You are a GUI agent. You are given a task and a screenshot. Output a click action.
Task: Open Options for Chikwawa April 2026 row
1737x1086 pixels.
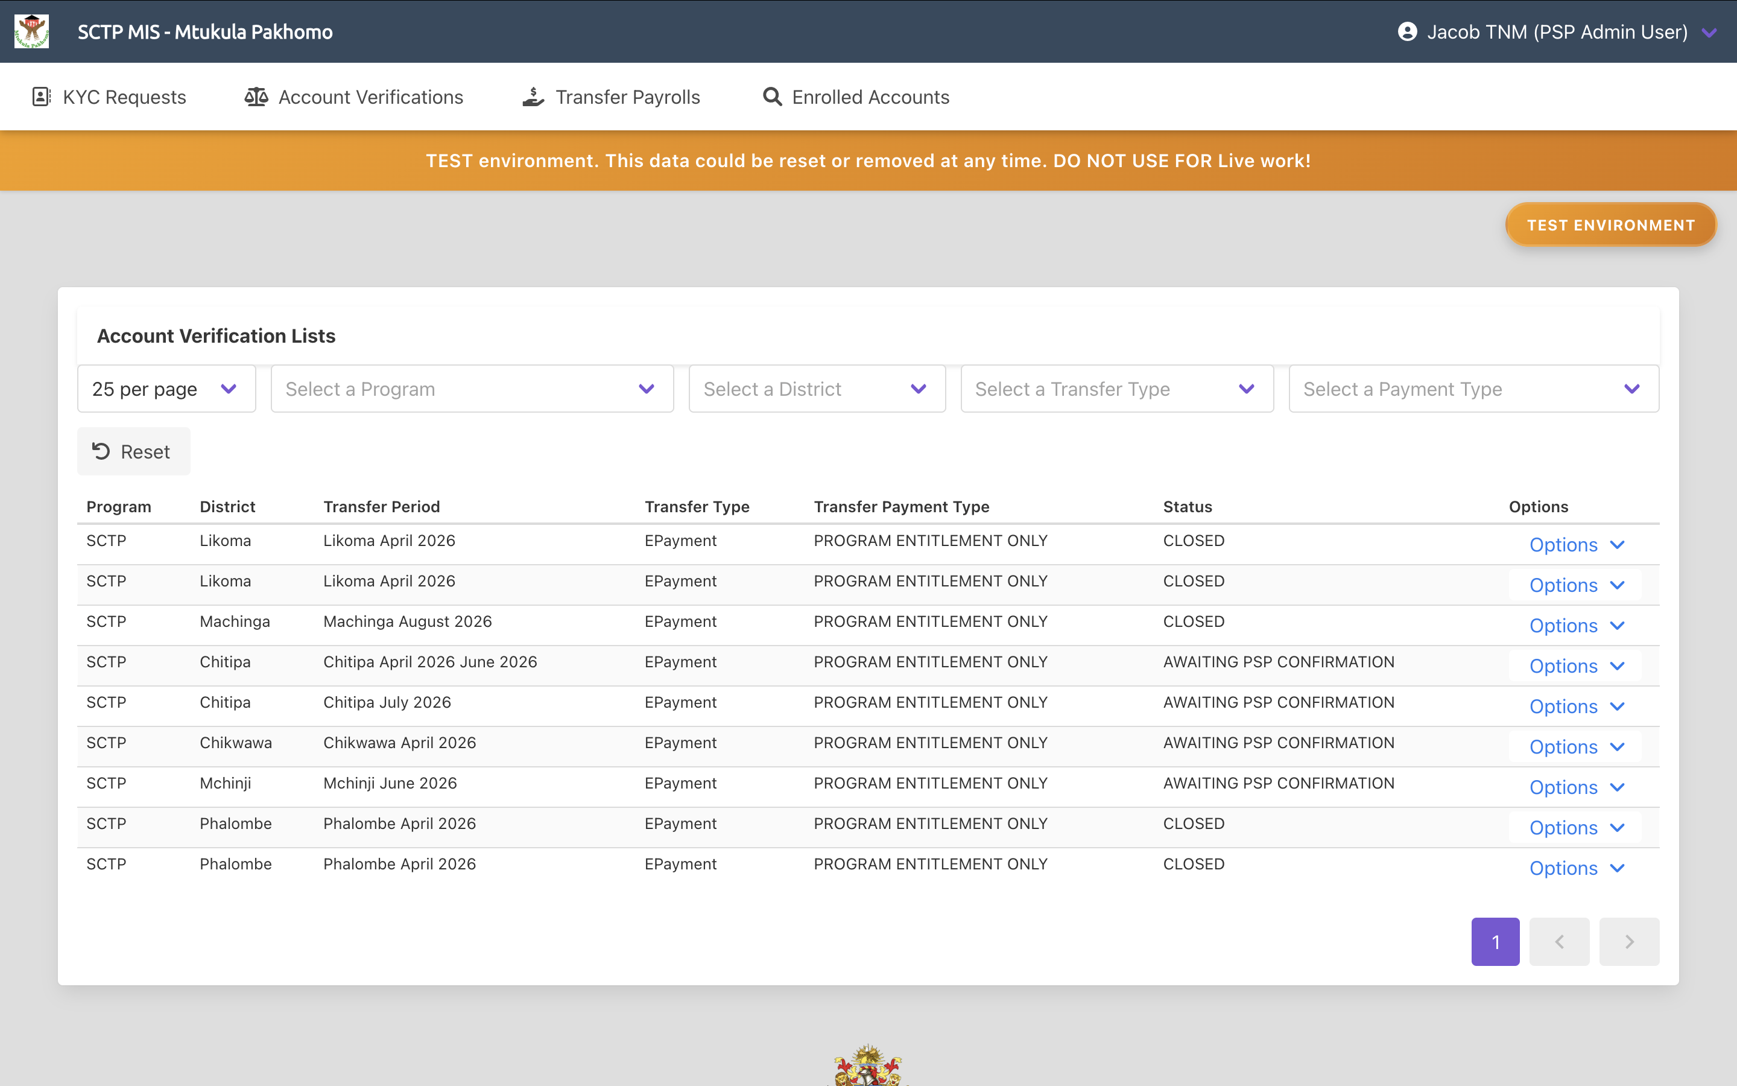point(1576,747)
